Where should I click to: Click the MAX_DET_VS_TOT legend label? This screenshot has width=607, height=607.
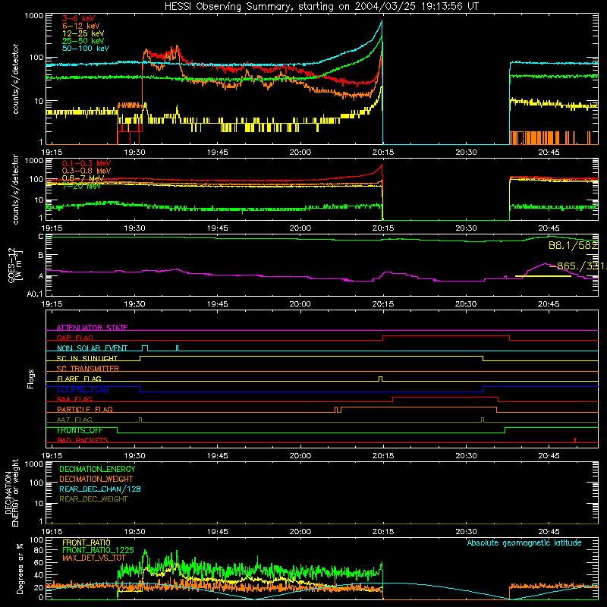tap(93, 558)
